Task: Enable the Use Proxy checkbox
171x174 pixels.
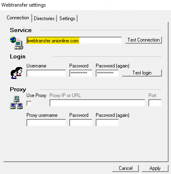Action: [29, 103]
